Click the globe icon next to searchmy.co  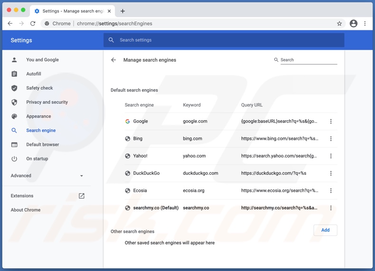[x=128, y=208]
